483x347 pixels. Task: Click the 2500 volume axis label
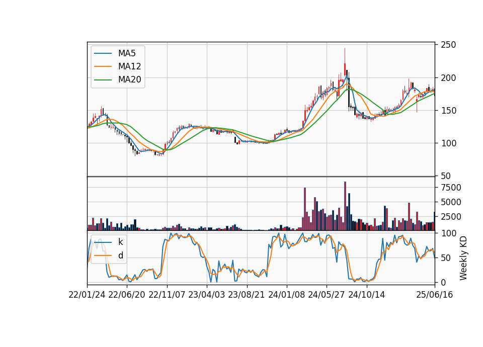click(451, 217)
